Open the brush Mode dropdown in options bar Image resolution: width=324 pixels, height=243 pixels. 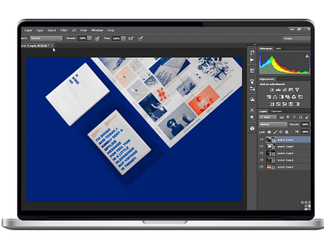tap(46, 38)
